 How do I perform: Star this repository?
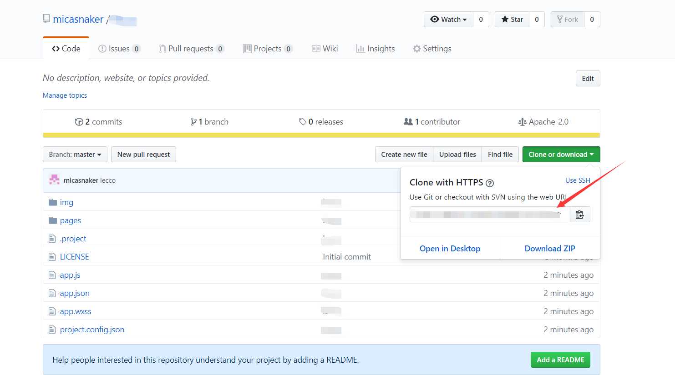pyautogui.click(x=512, y=19)
